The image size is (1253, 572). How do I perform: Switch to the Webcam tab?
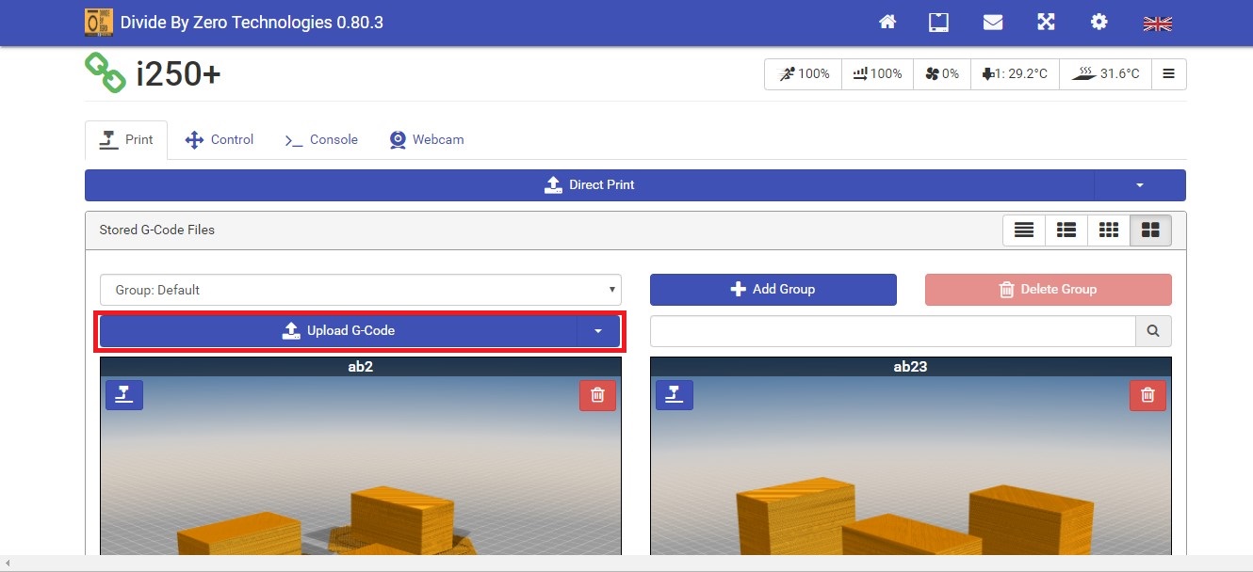(427, 139)
